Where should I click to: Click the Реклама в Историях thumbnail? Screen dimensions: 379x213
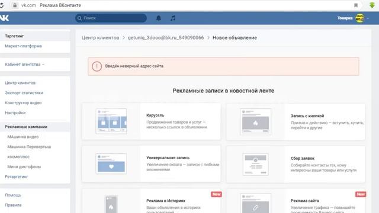coord(111,204)
